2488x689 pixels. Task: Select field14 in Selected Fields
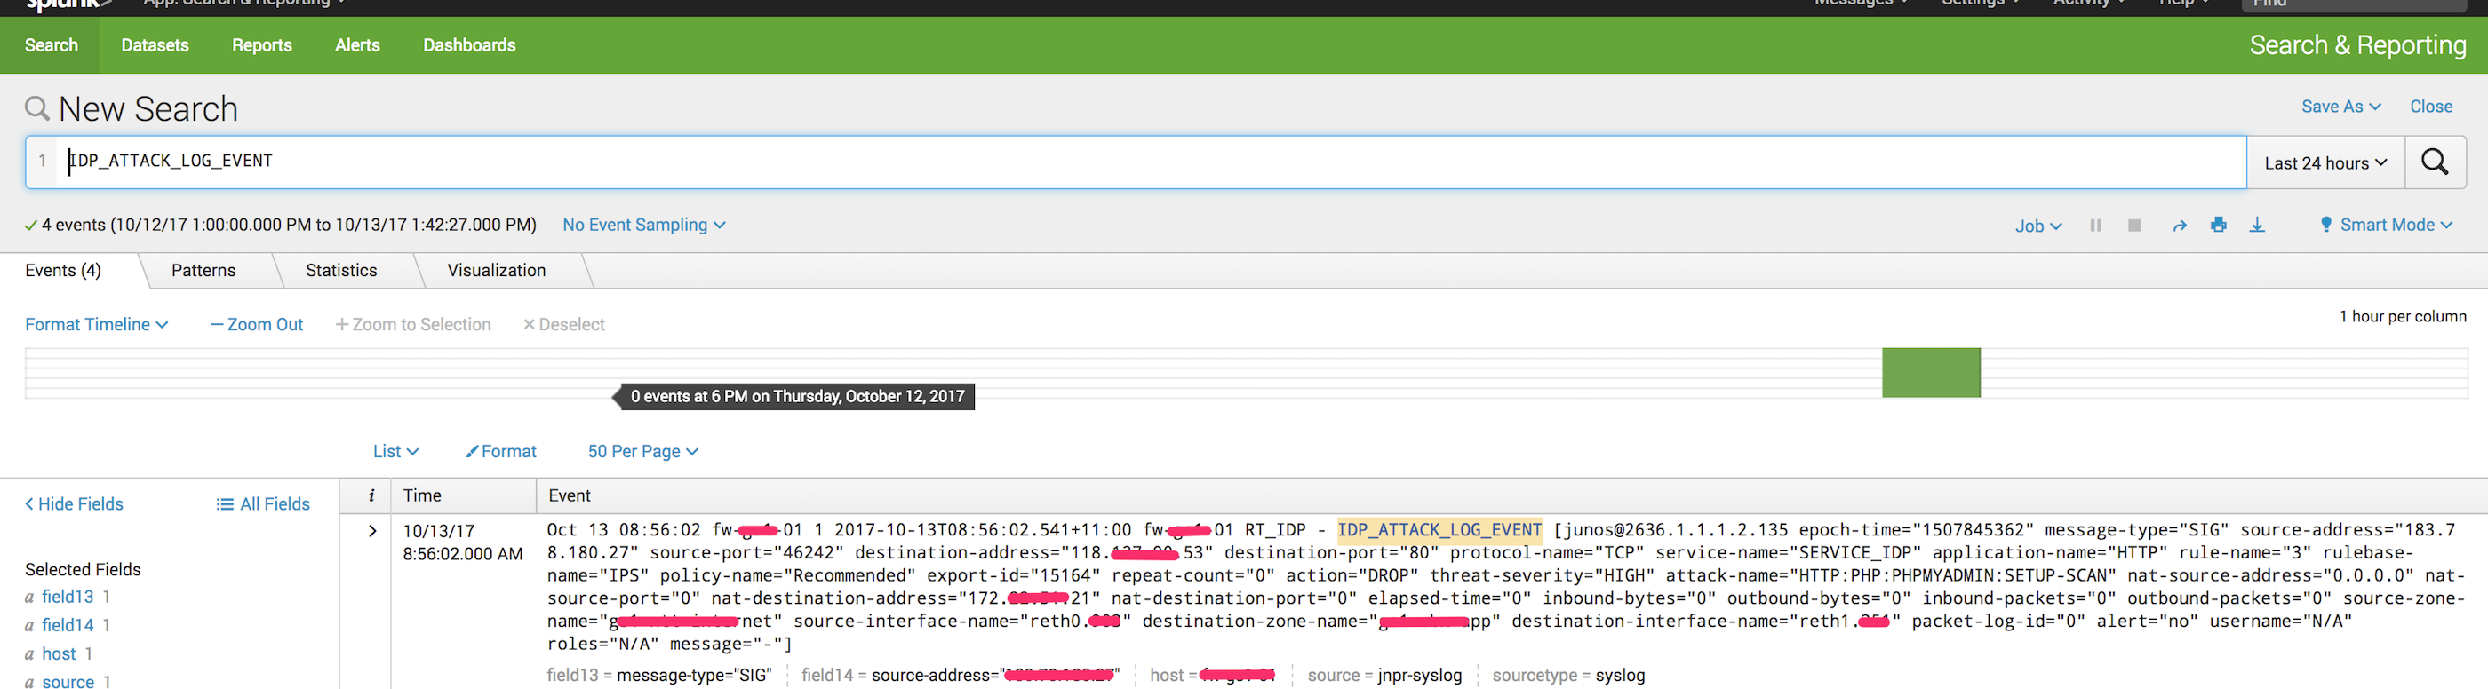(x=68, y=625)
